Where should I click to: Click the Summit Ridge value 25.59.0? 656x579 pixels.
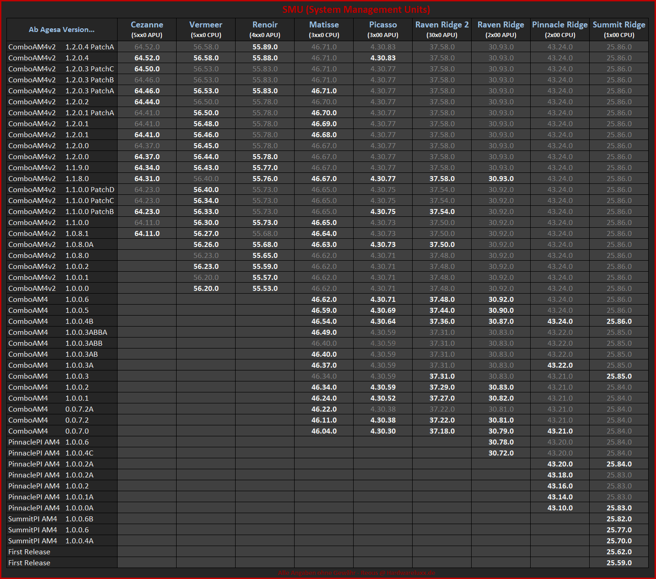pyautogui.click(x=619, y=563)
